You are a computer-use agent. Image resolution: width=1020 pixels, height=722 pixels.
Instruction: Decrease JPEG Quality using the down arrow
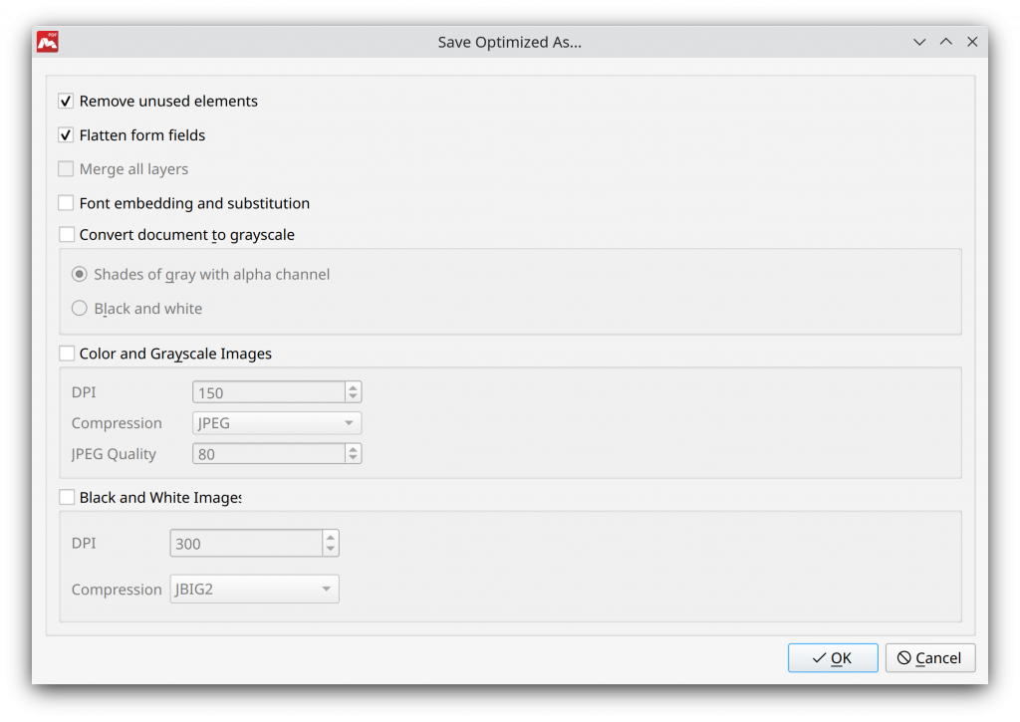coord(353,457)
